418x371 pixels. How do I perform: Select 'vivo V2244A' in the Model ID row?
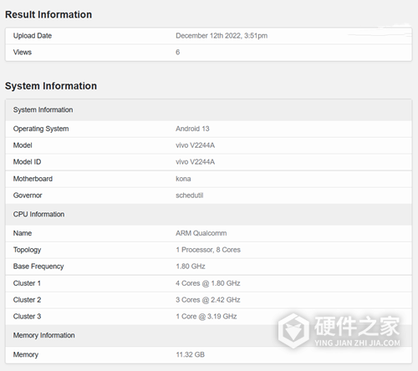click(x=195, y=162)
